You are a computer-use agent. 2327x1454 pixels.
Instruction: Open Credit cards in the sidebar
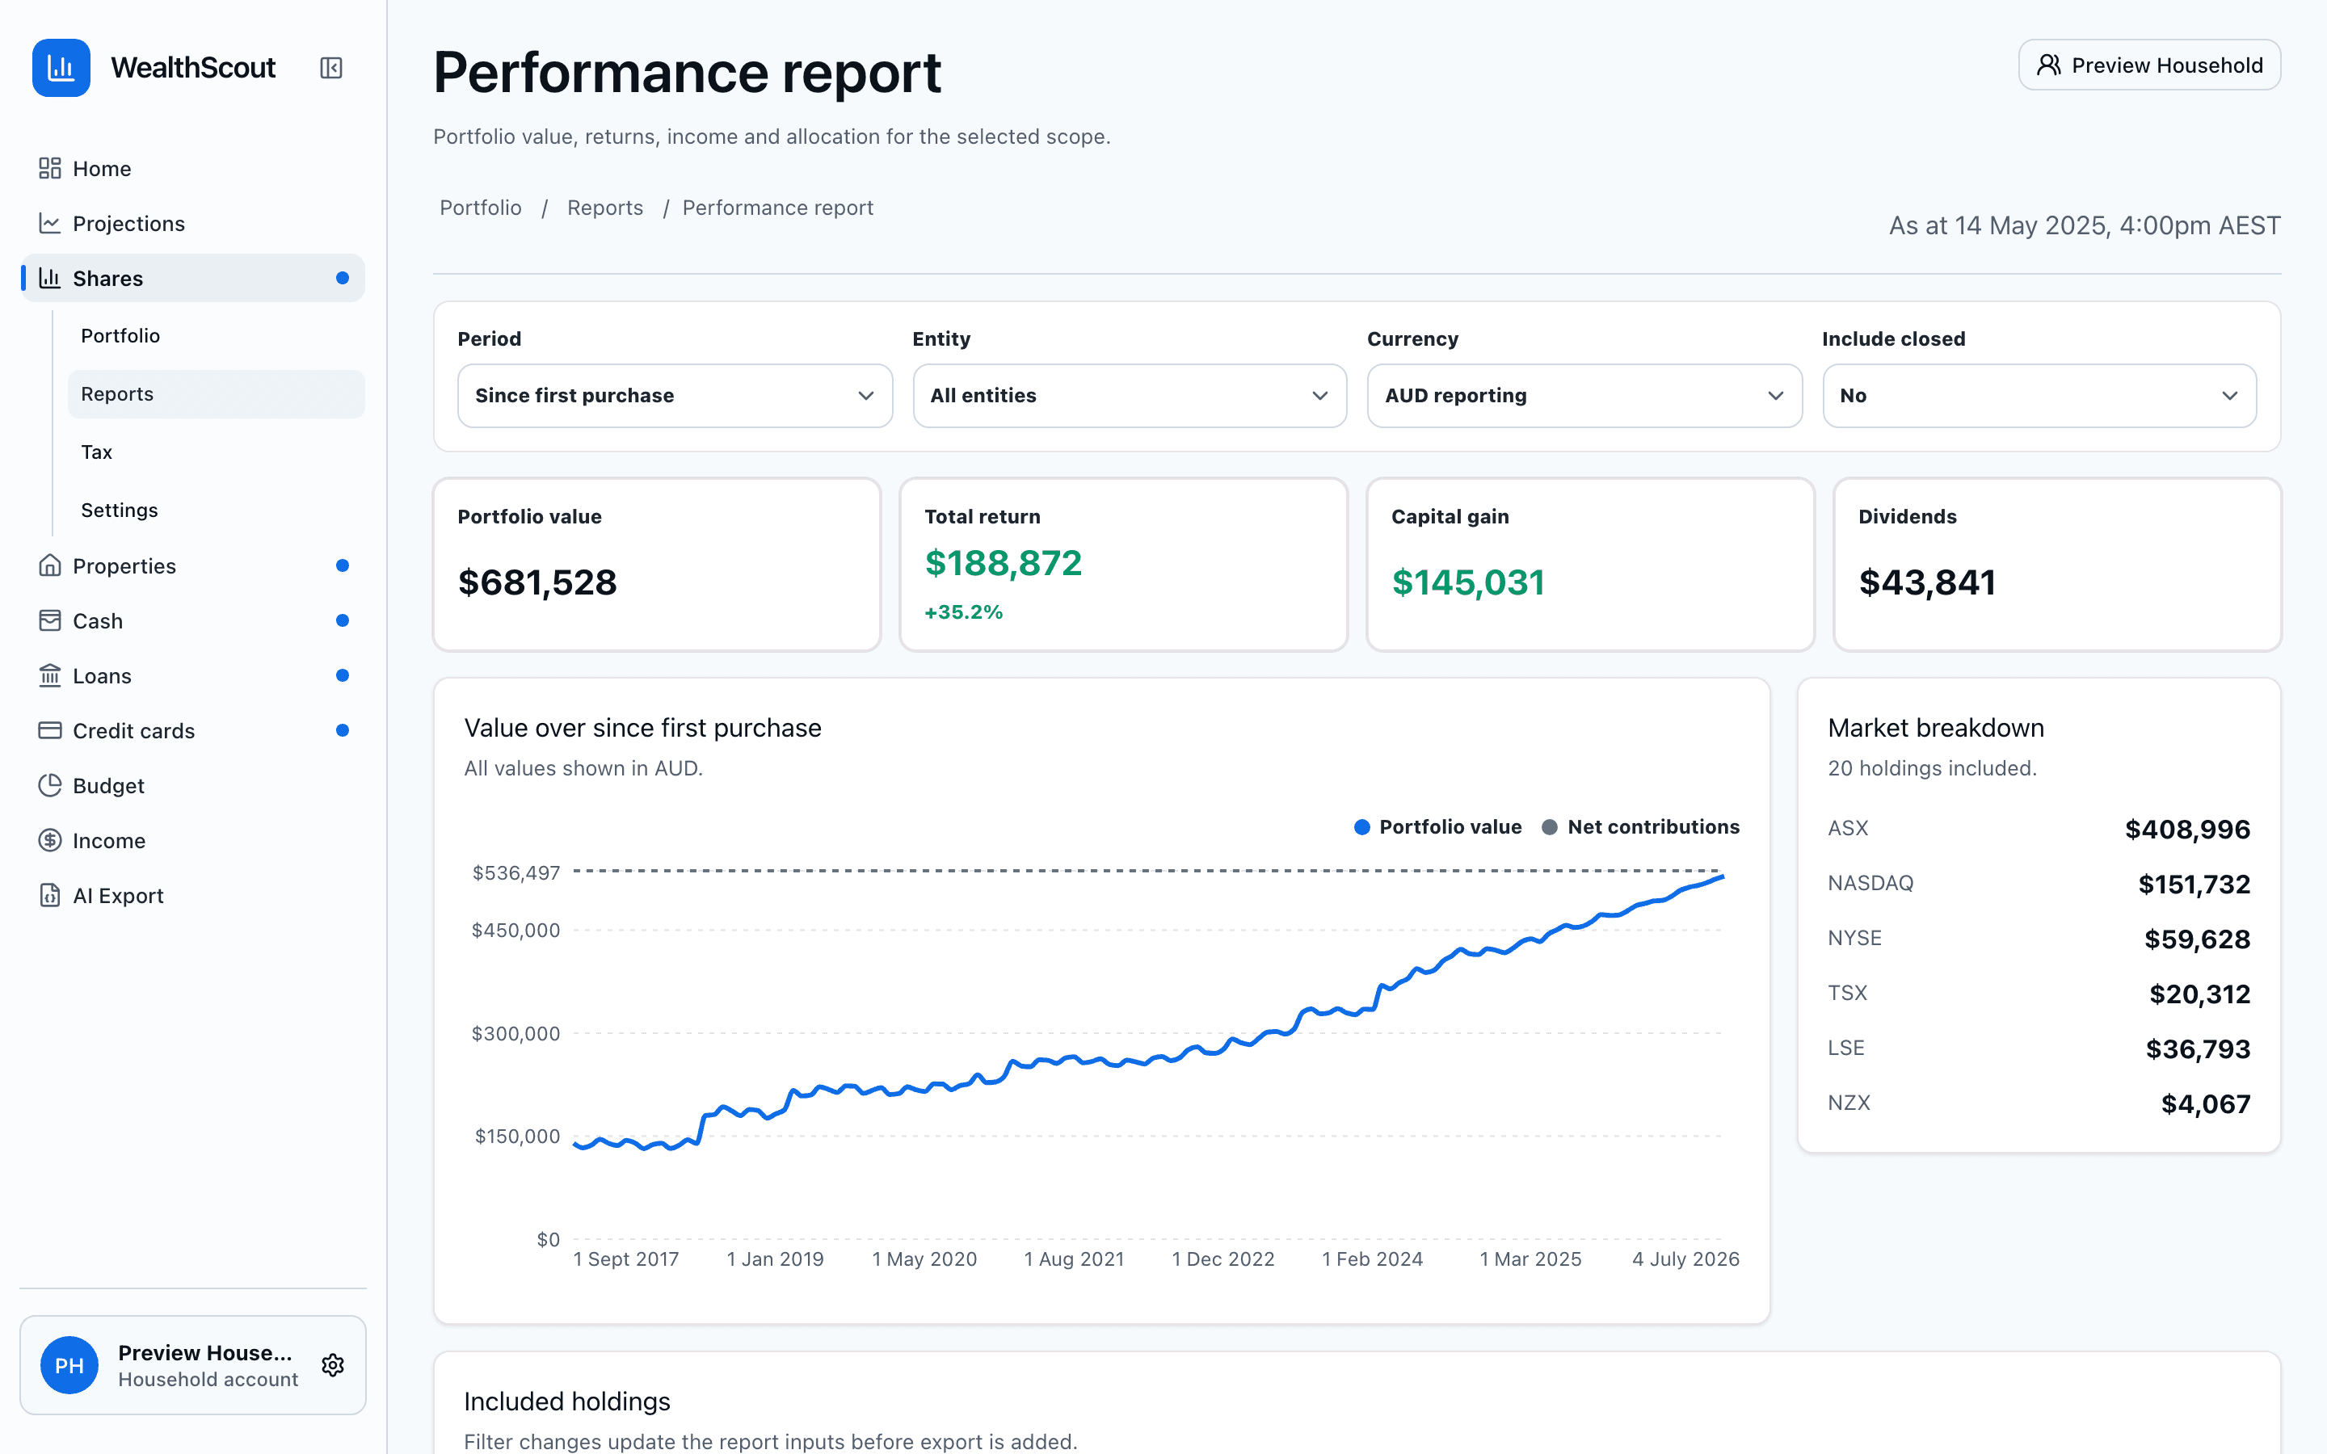click(192, 730)
